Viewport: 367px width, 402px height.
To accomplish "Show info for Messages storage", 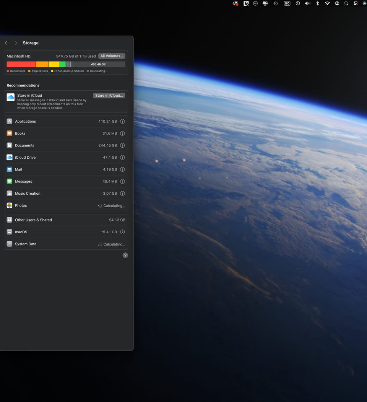I will (x=122, y=182).
